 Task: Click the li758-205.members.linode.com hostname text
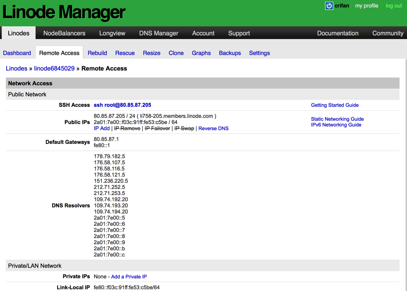pyautogui.click(x=176, y=116)
